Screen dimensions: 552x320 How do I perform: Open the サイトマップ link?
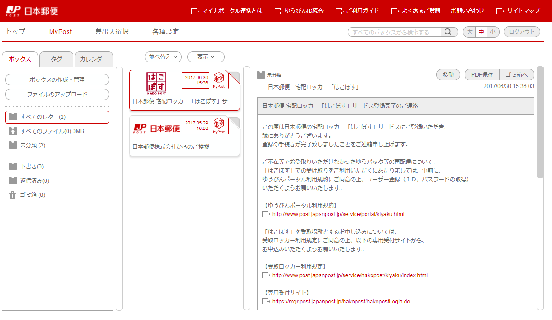pyautogui.click(x=518, y=11)
